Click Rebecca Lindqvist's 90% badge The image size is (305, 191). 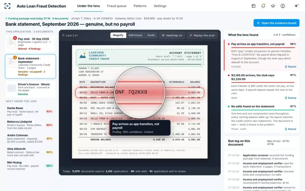[49, 125]
